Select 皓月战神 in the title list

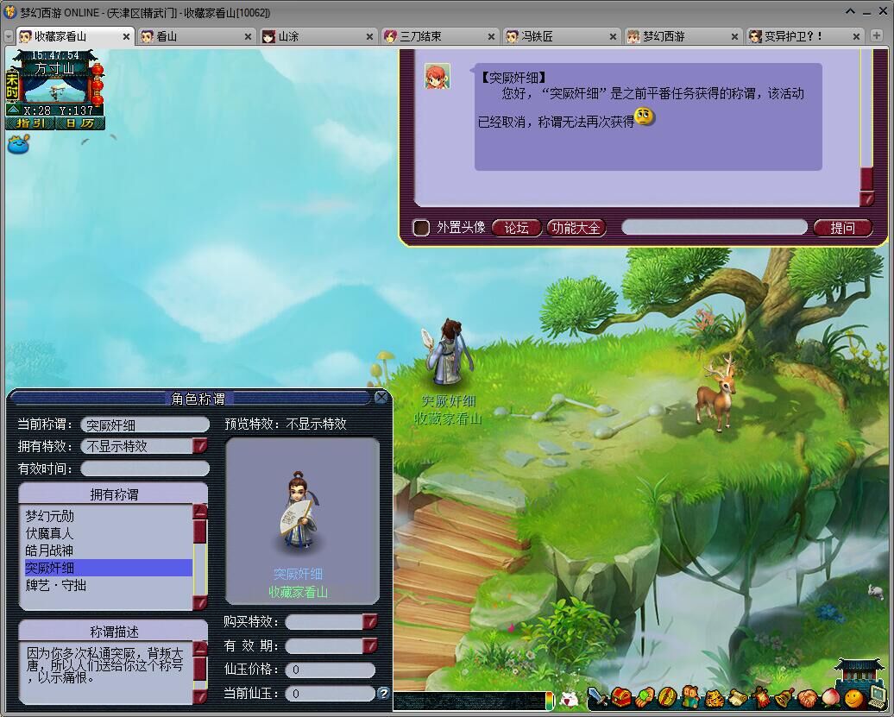(x=49, y=550)
